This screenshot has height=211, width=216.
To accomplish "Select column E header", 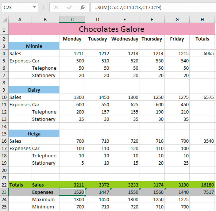I will click(124, 19).
